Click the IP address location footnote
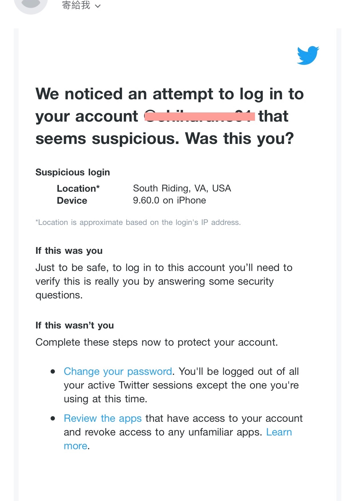Viewport: 355px width, 501px height. point(138,222)
